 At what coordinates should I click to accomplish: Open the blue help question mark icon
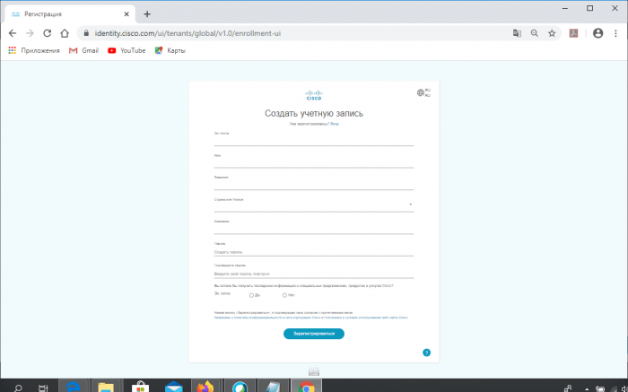point(426,353)
